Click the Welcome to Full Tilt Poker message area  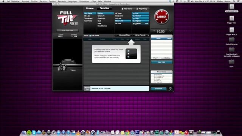pyautogui.click(x=119, y=88)
